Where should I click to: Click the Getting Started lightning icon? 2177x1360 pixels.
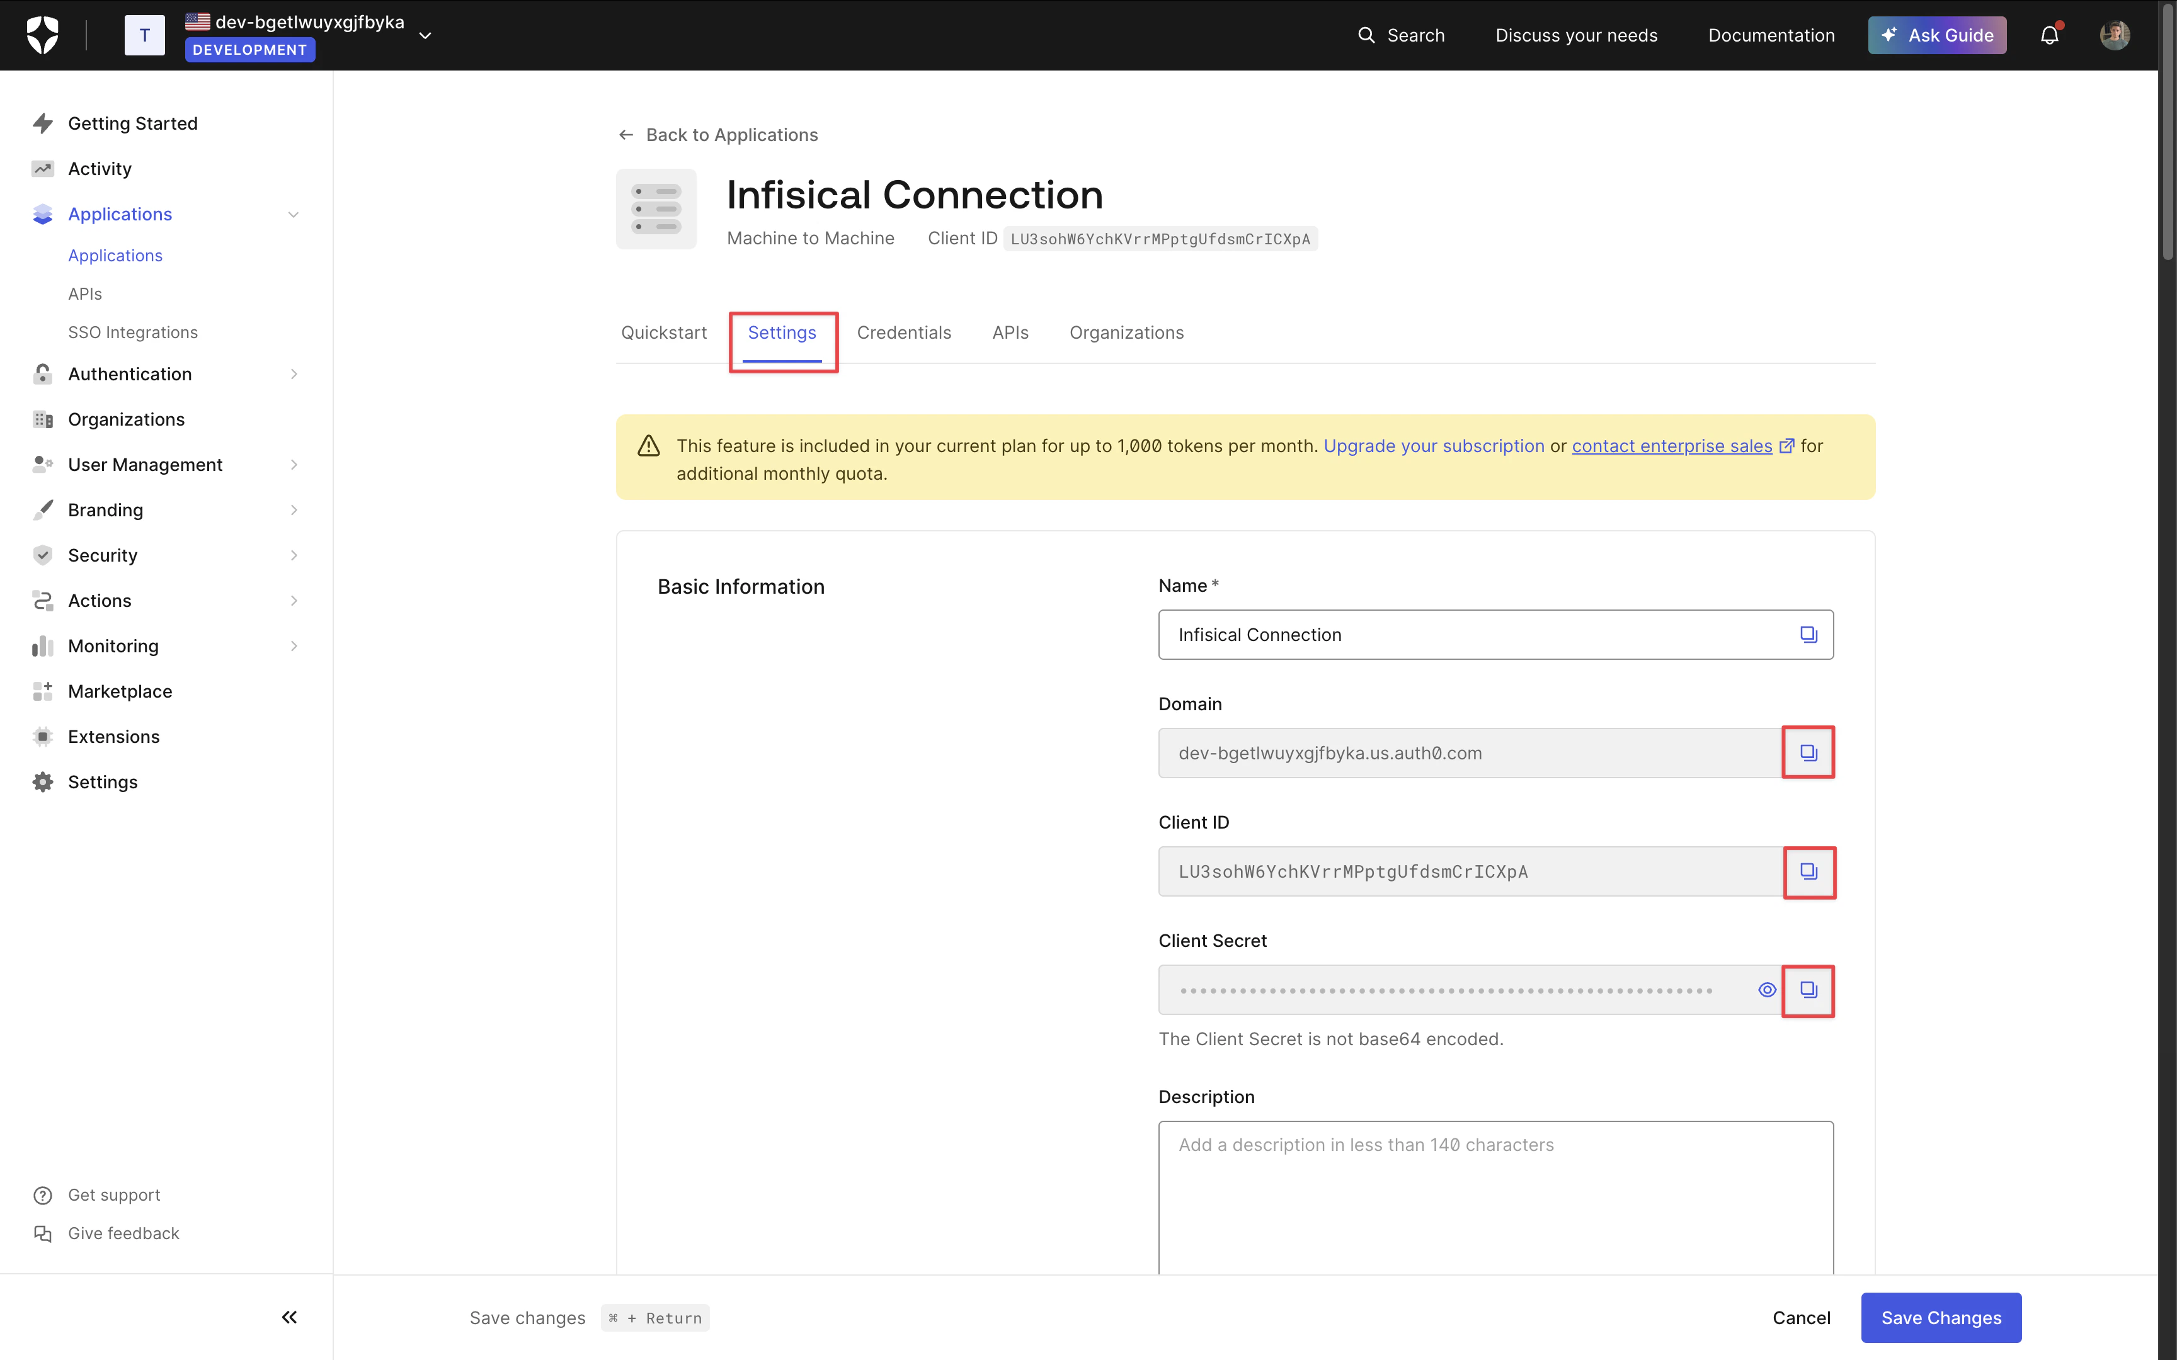click(x=42, y=123)
